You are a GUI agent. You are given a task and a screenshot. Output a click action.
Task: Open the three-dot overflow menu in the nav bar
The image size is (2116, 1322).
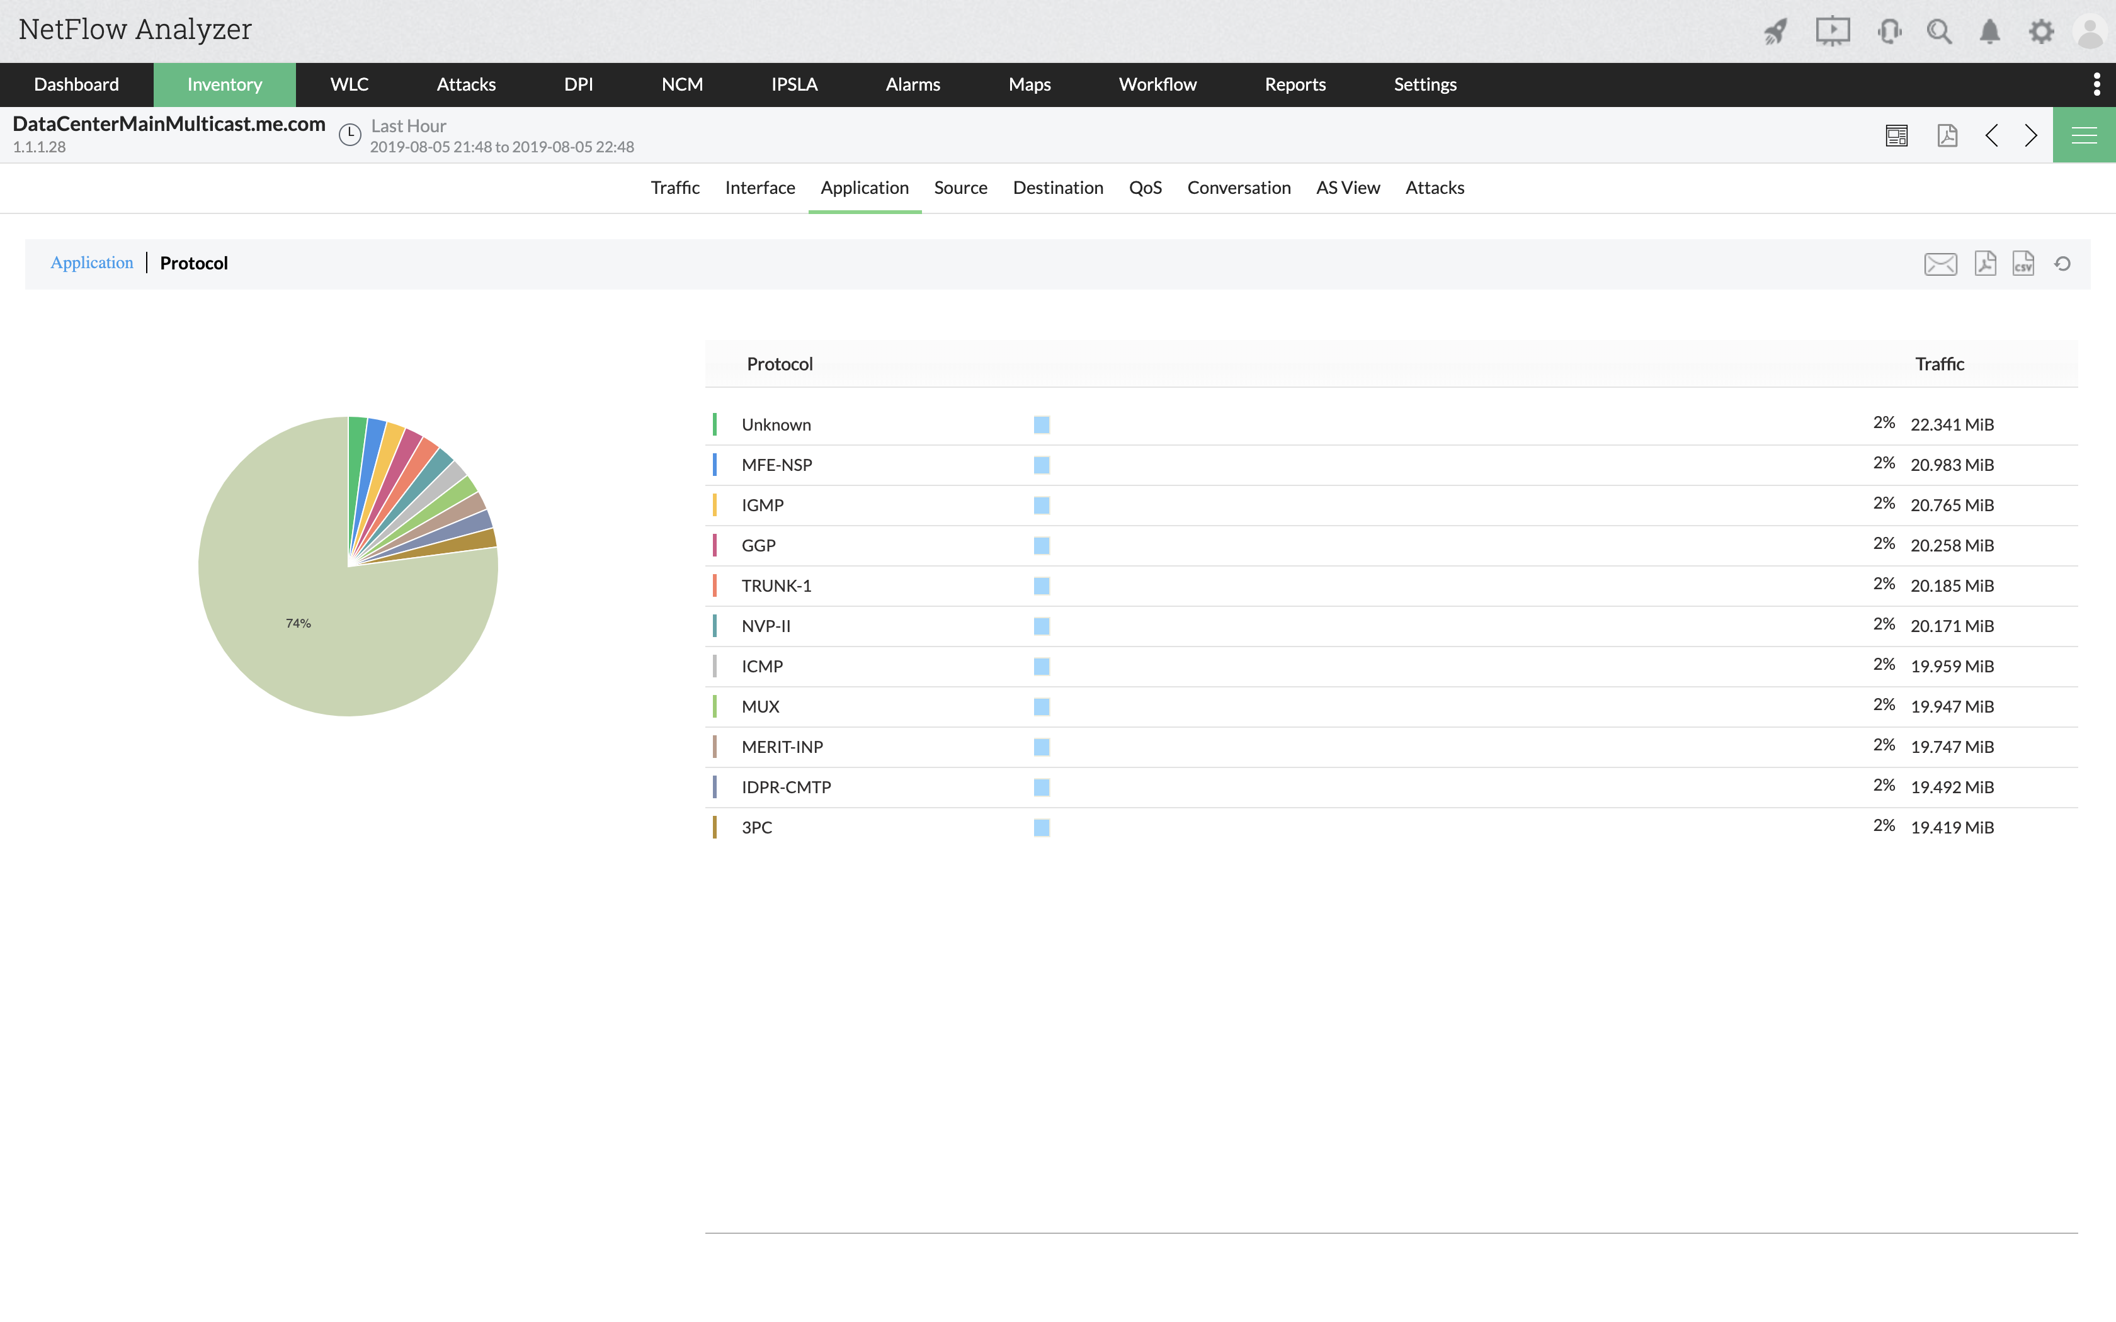pos(2096,85)
